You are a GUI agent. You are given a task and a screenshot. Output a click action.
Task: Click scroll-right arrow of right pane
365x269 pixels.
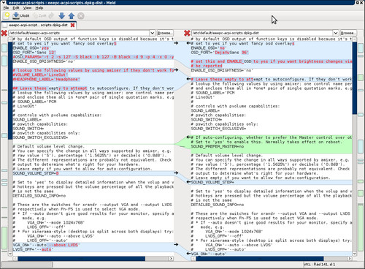click(350, 259)
